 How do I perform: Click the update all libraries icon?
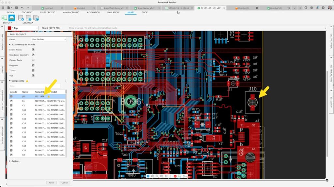click(x=36, y=18)
